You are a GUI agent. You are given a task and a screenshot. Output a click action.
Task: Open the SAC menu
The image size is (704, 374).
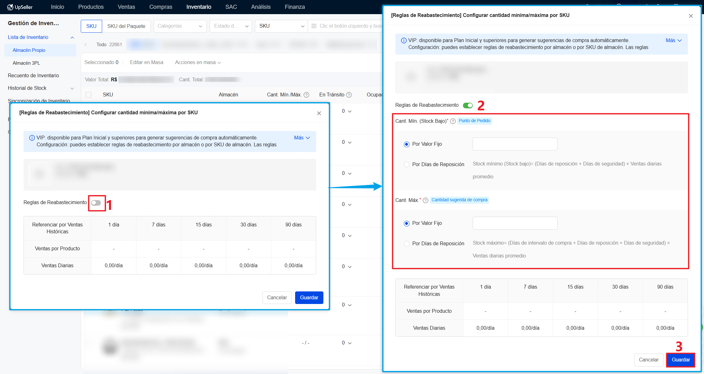231,7
